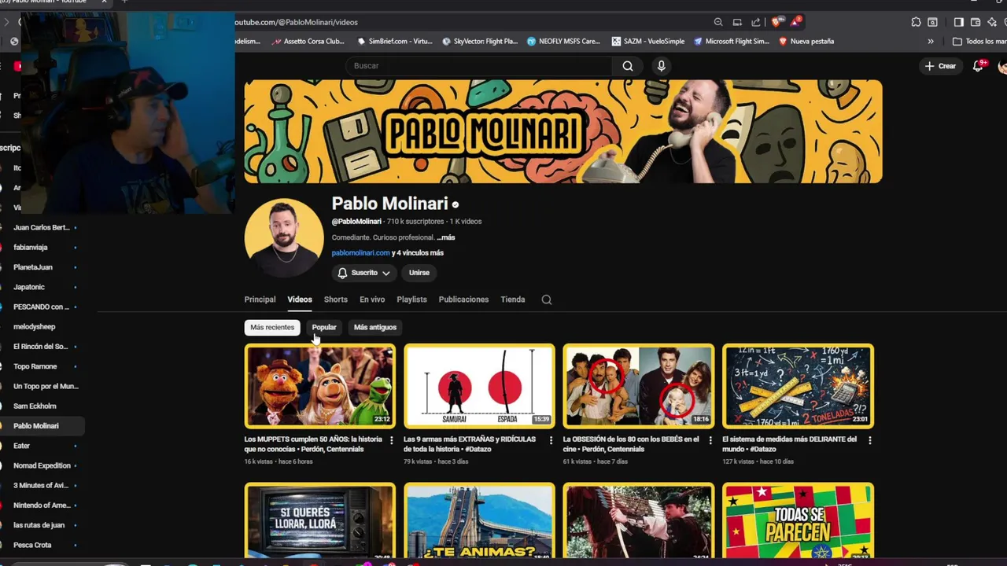Open the Microsoft Flight Sim bookmark
This screenshot has width=1007, height=566.
[732, 41]
